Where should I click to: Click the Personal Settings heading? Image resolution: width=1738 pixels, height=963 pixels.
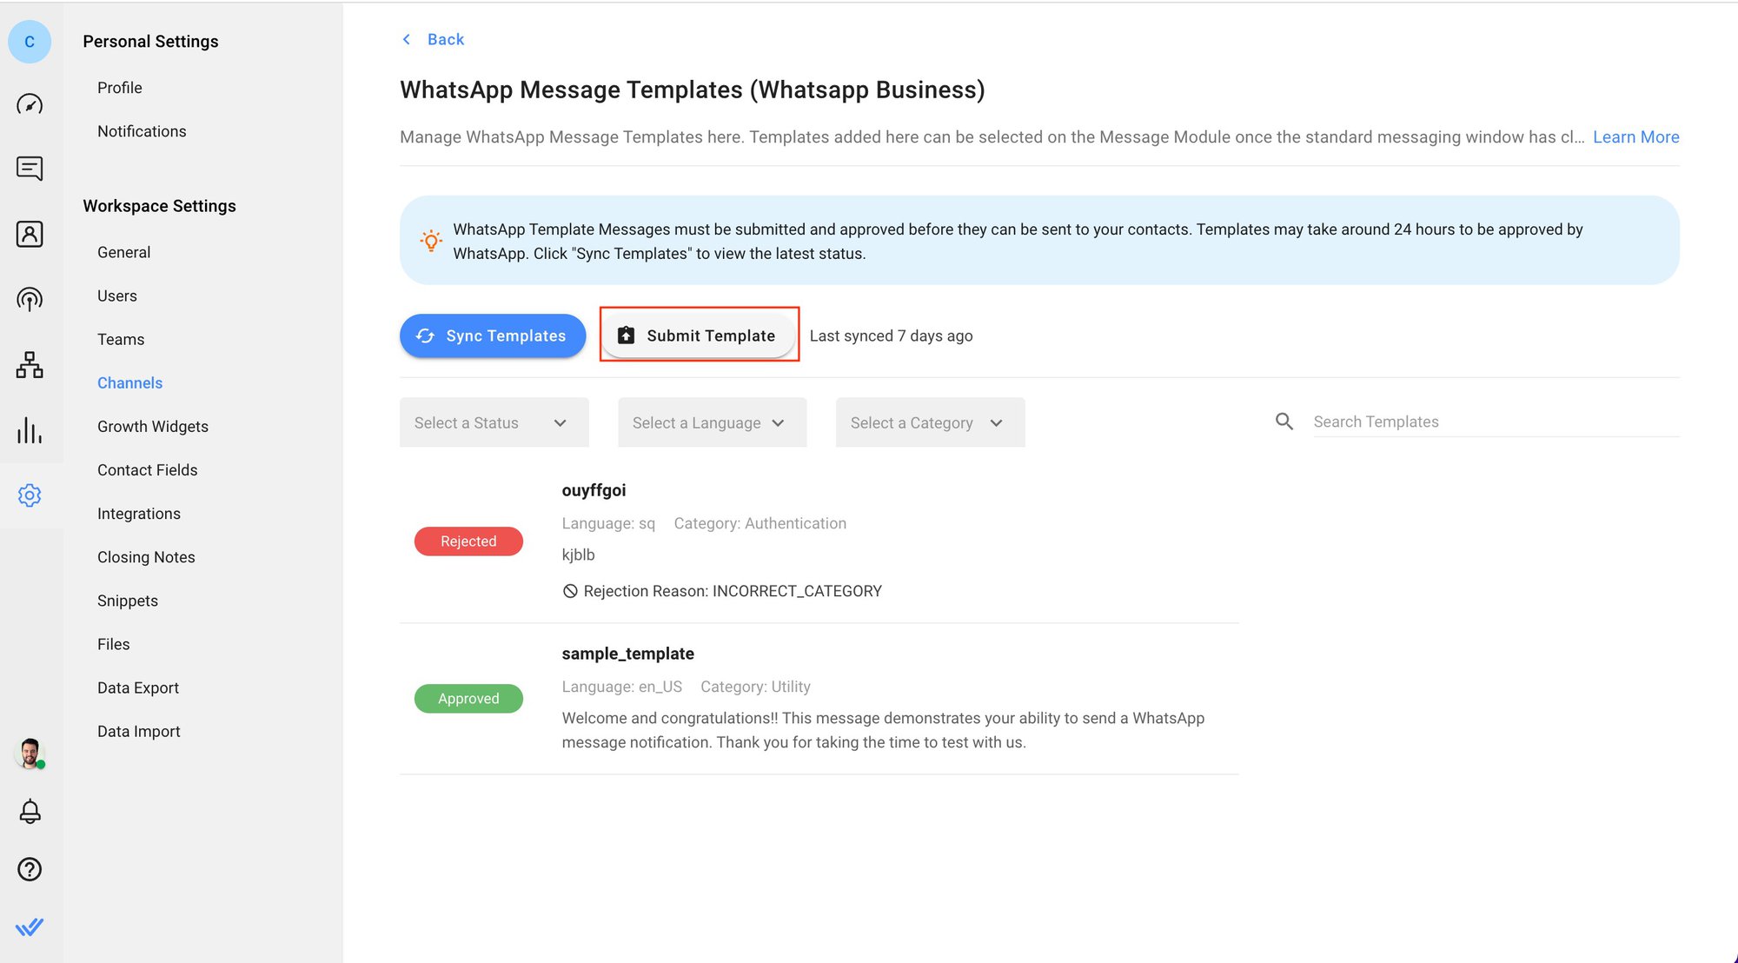click(150, 41)
